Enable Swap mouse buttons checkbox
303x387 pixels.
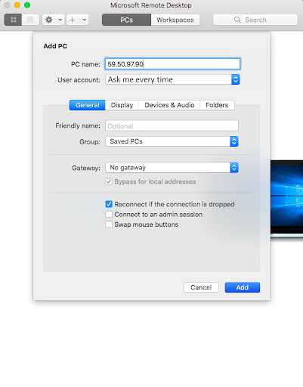pyautogui.click(x=109, y=224)
